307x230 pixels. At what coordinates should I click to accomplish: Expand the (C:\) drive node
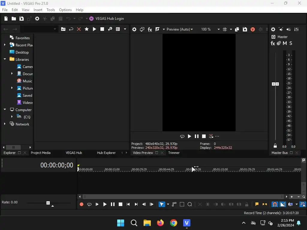click(x=12, y=116)
